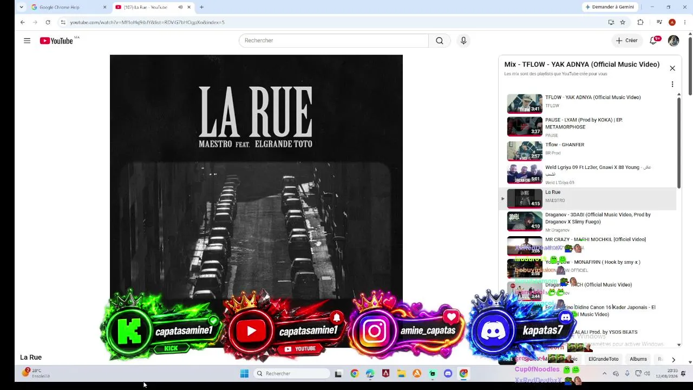This screenshot has height=390, width=693.
Task: Open MR CRAZY - MACHI MOCHKIL title
Action: pos(596,239)
